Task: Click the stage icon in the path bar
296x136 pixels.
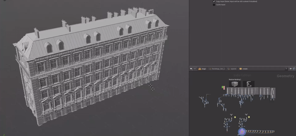Action: click(200, 69)
